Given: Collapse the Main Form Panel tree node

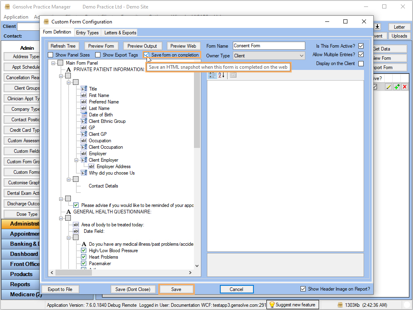Looking at the screenshot, I should pos(53,63).
